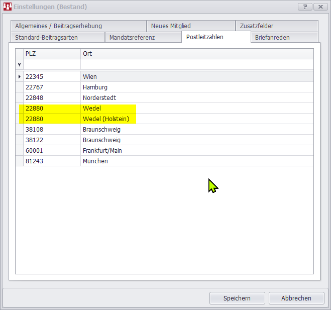Click the Abbrechen button
The image size is (331, 310).
[296, 298]
